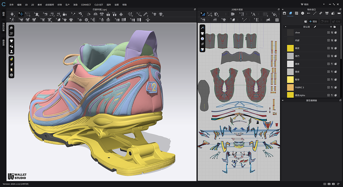Click the copy icon in the FABRIC 3 row
Viewport: 343px width, 187px height.
[x=335, y=87]
